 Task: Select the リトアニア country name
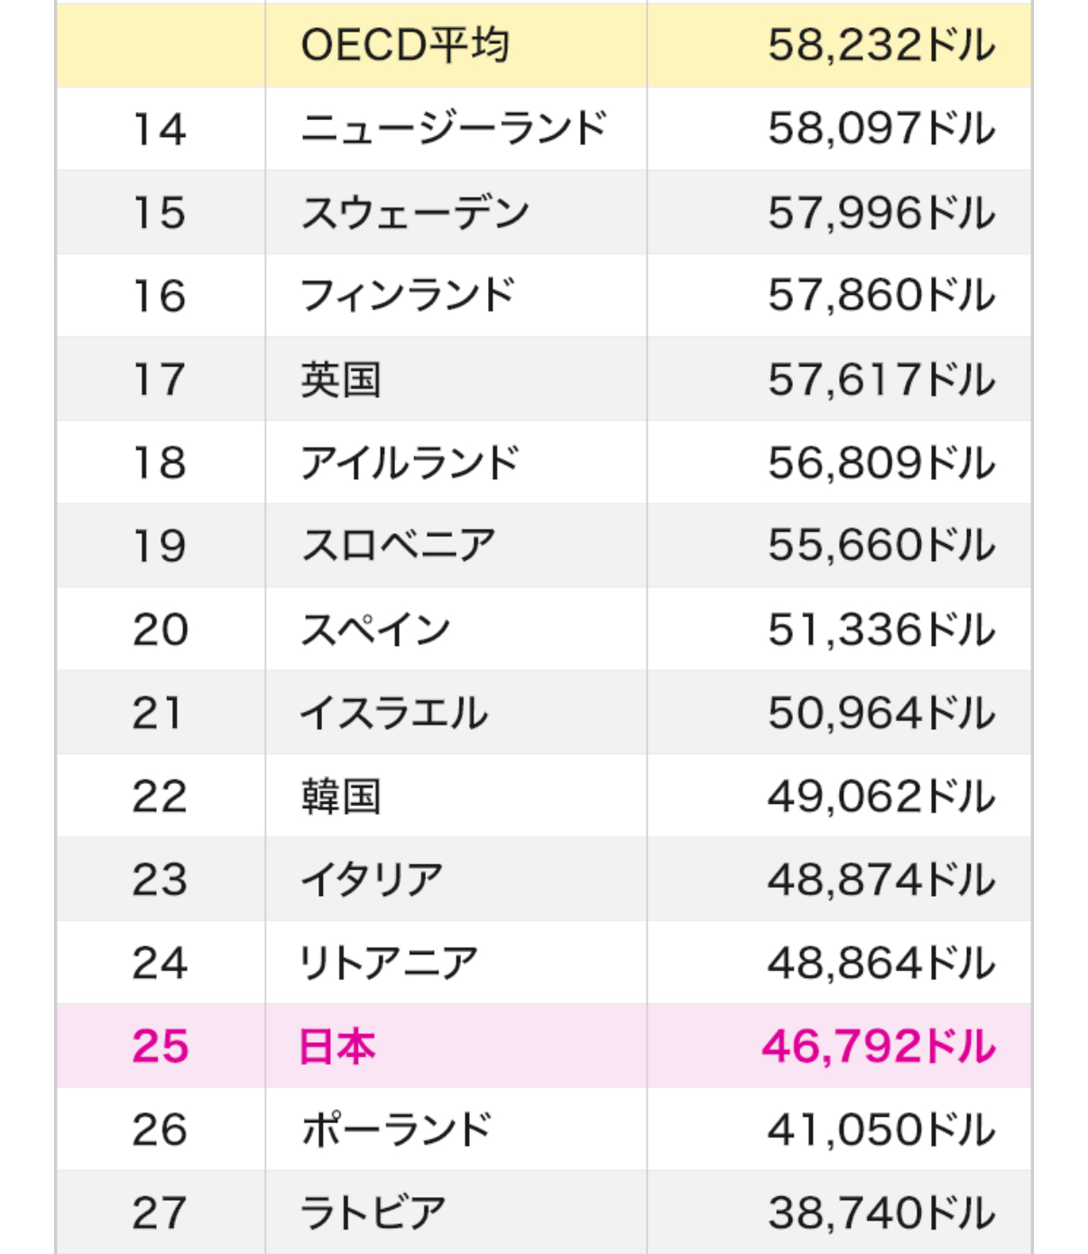[388, 964]
